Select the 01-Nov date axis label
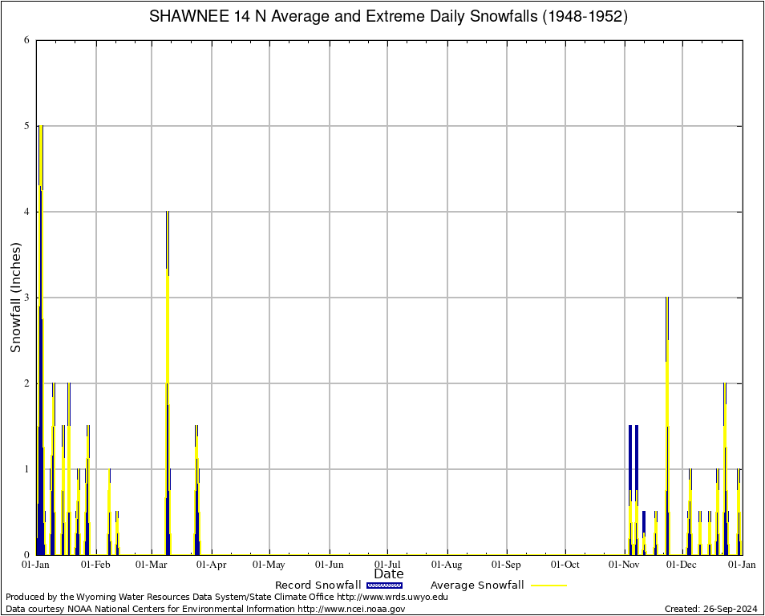The height and width of the screenshot is (616, 765). 624,565
